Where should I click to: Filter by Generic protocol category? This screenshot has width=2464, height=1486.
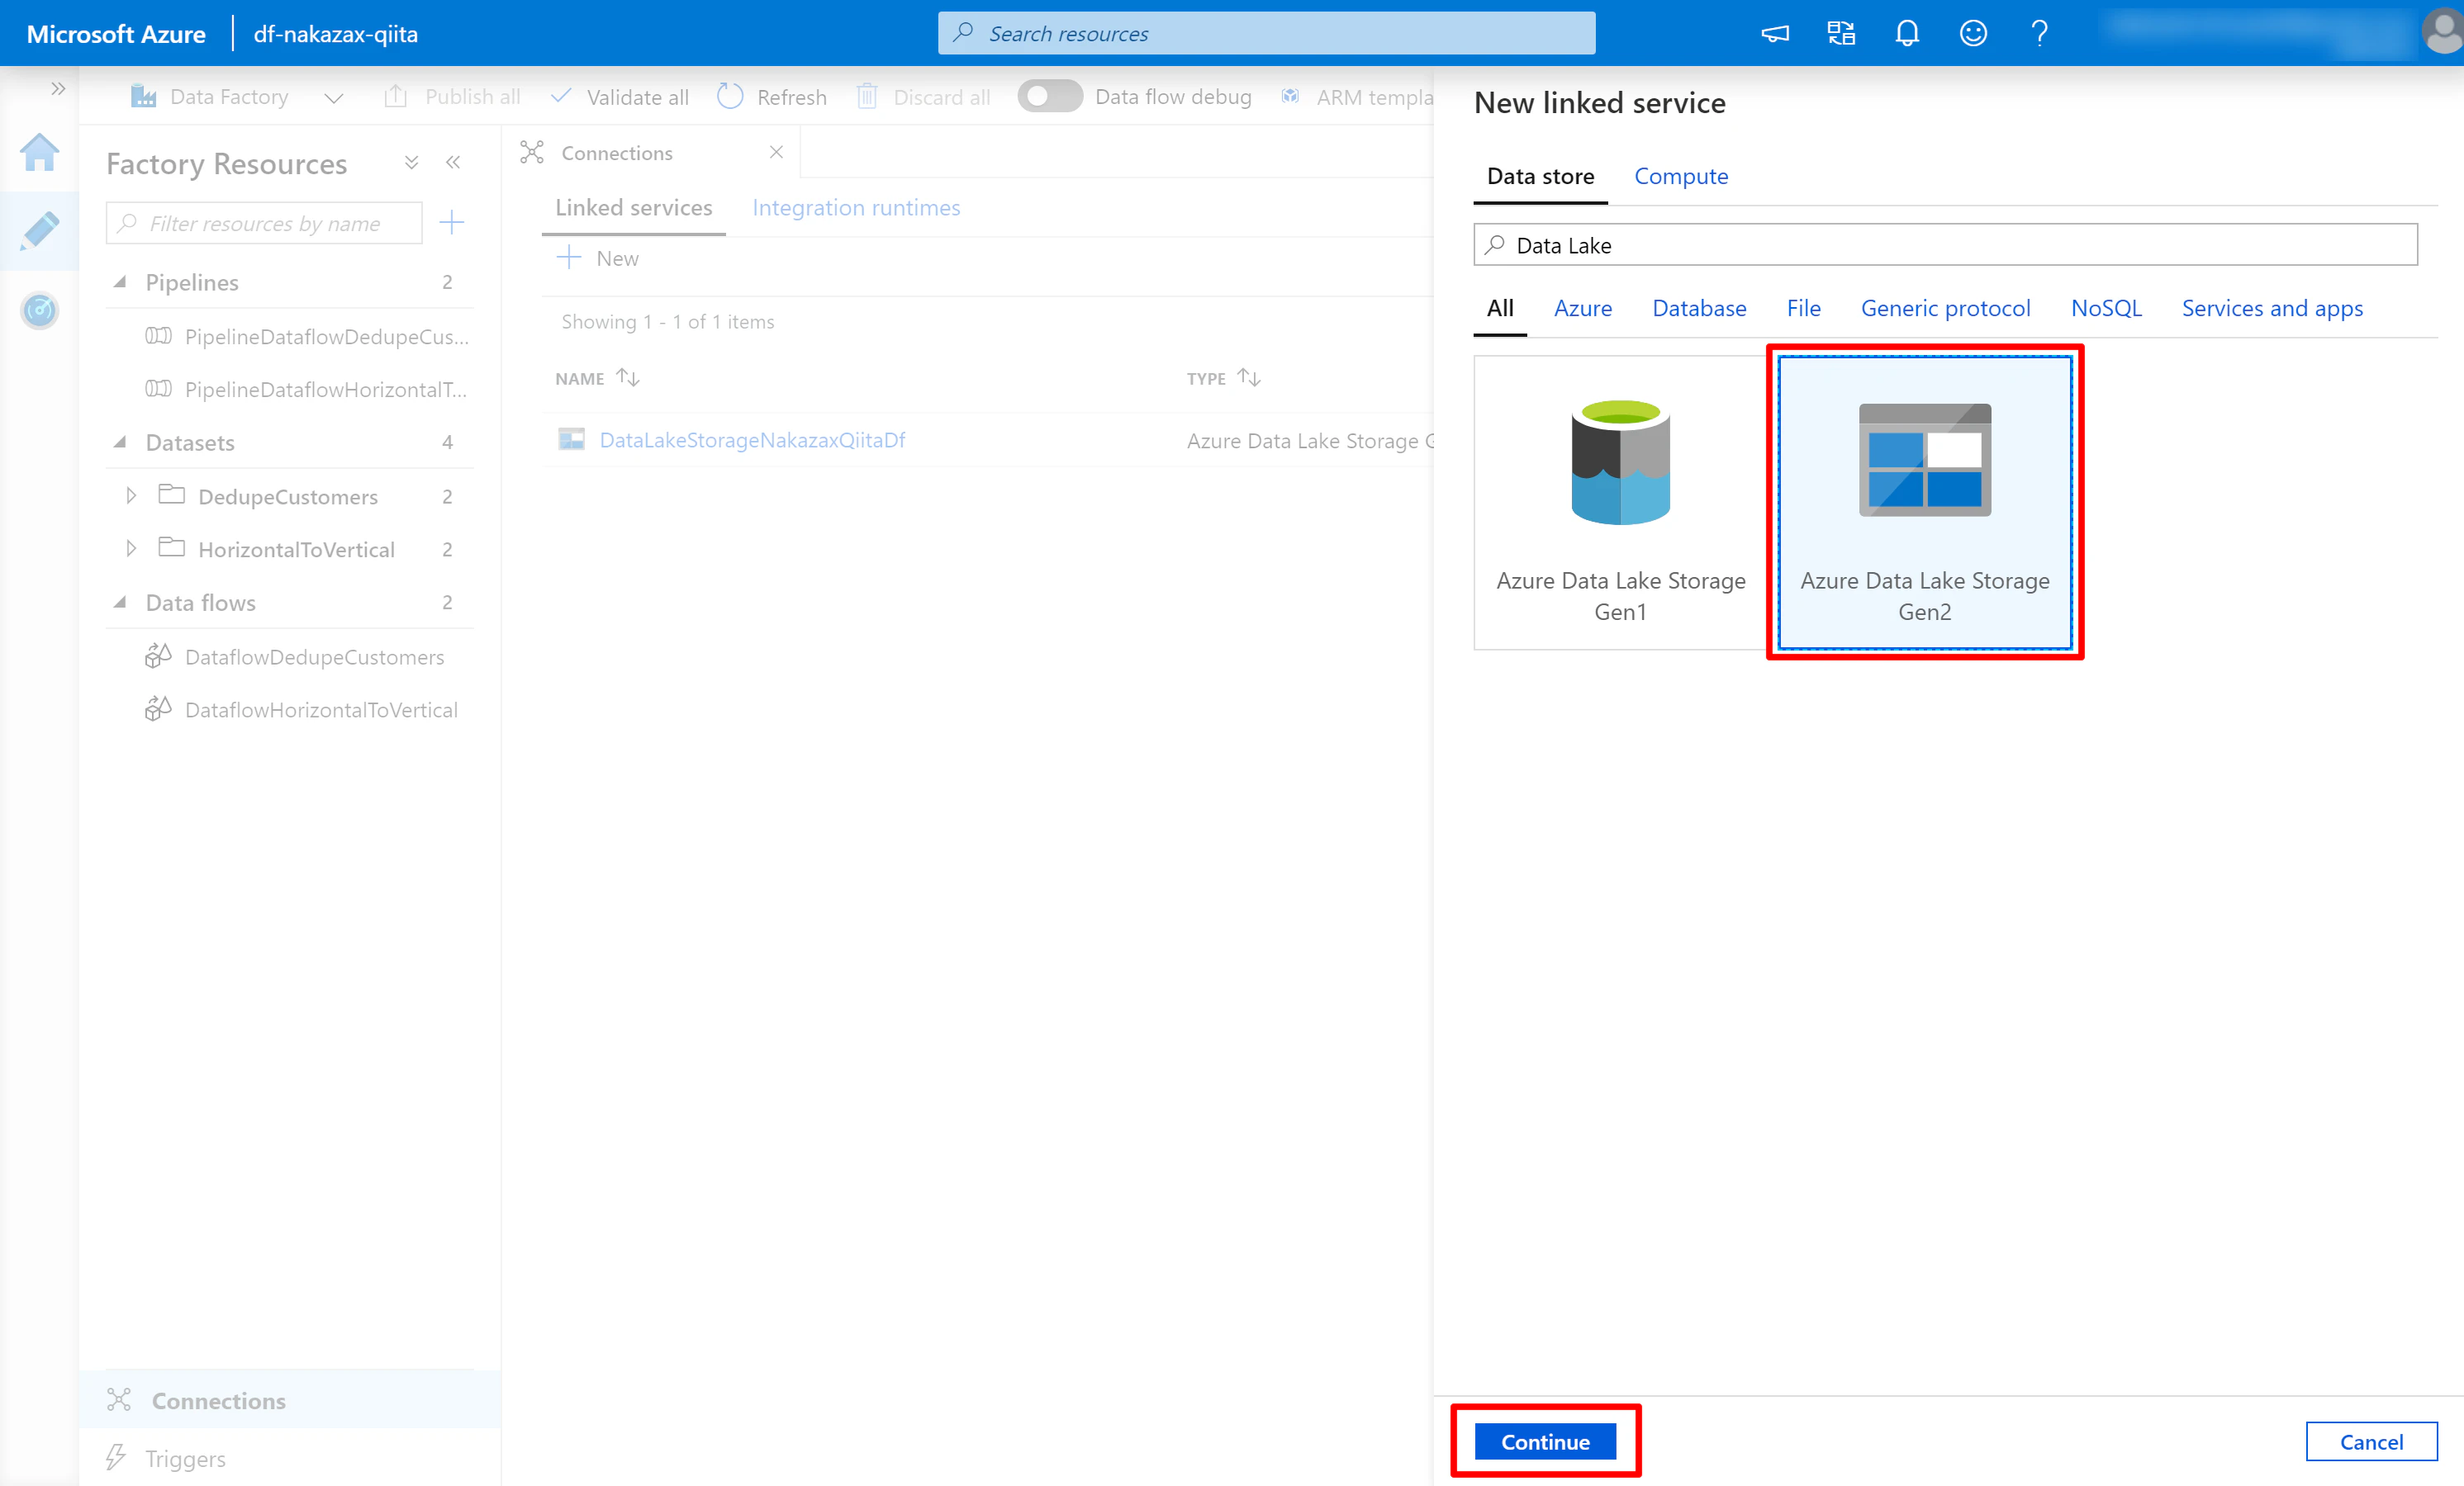(1945, 308)
